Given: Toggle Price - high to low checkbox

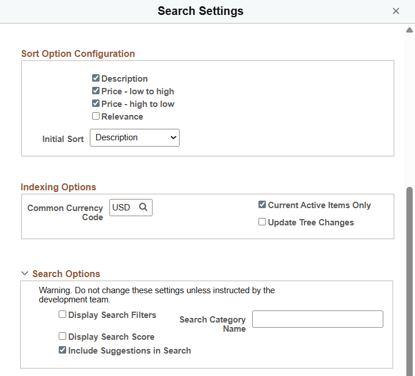Looking at the screenshot, I should point(96,103).
